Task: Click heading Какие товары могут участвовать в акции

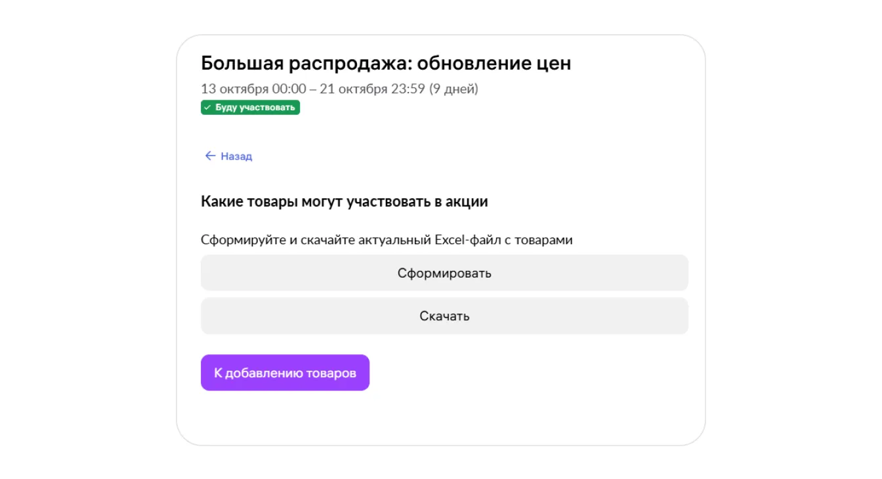Action: pyautogui.click(x=345, y=201)
